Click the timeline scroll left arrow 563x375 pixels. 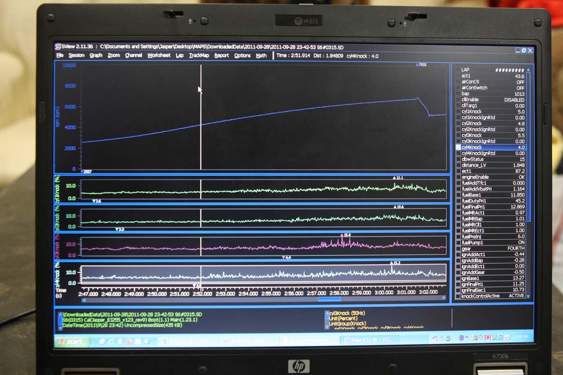click(x=84, y=298)
